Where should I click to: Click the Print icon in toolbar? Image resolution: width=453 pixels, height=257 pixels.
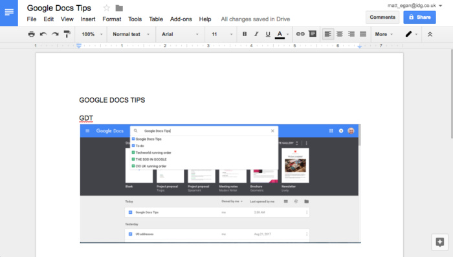point(32,34)
